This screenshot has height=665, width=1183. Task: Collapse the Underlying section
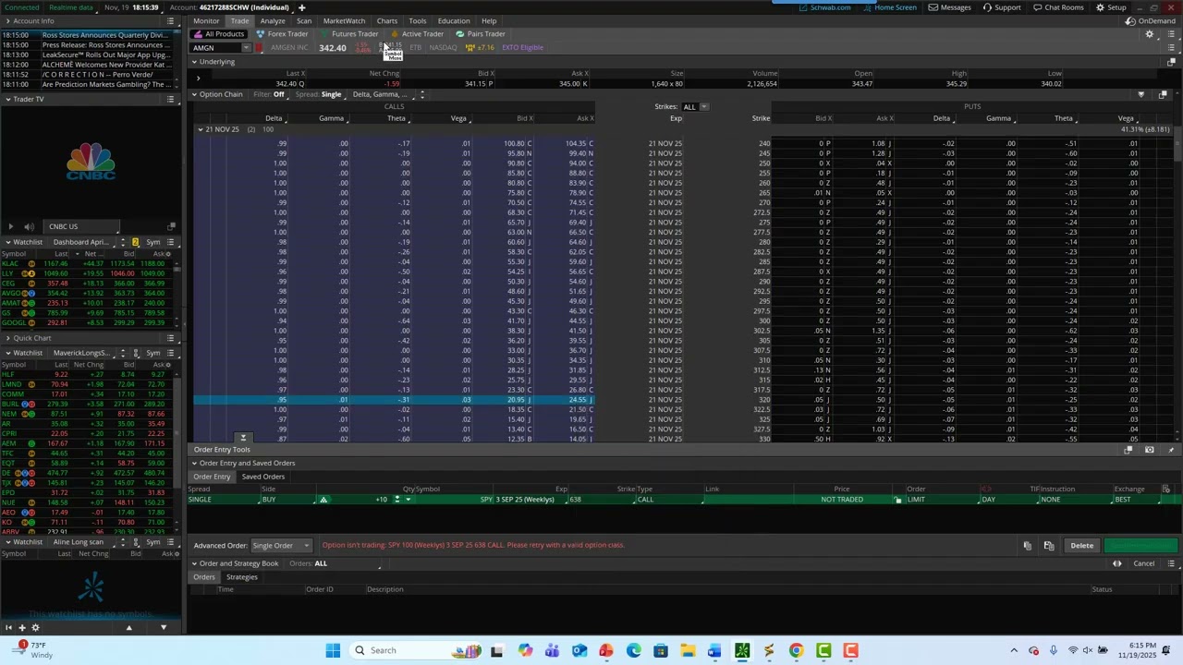click(x=194, y=62)
